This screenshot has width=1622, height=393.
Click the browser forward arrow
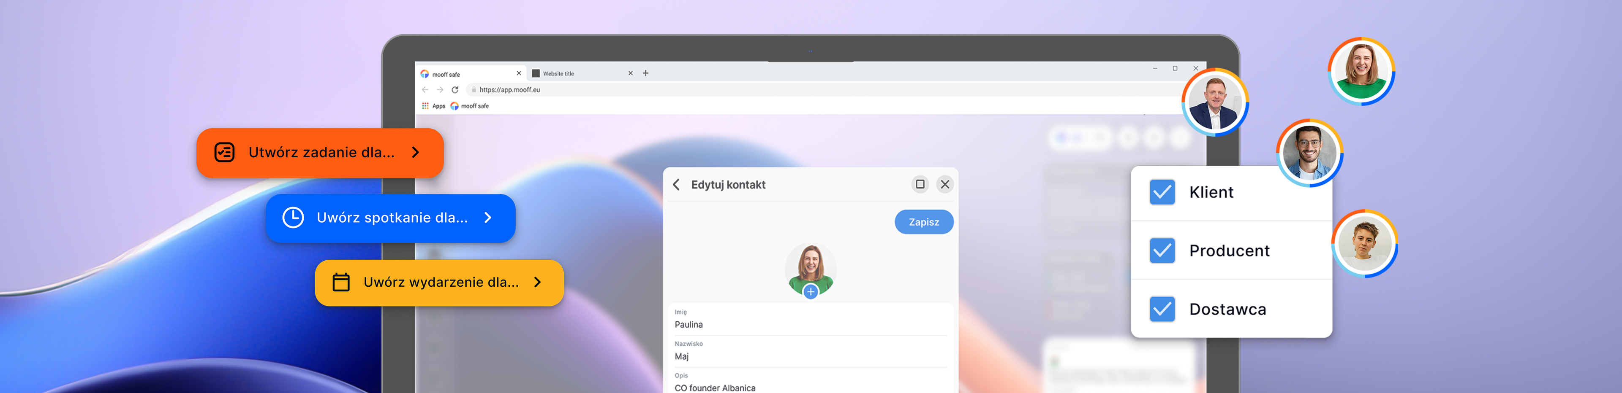[x=440, y=90]
